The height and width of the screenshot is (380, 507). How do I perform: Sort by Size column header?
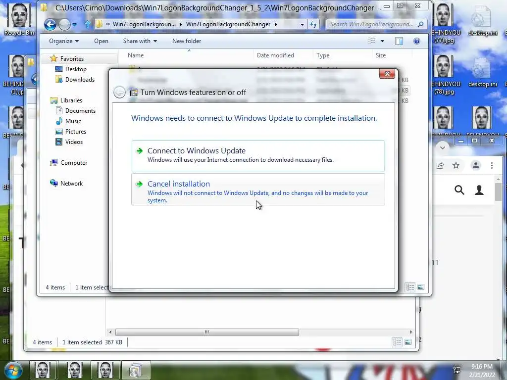point(381,55)
